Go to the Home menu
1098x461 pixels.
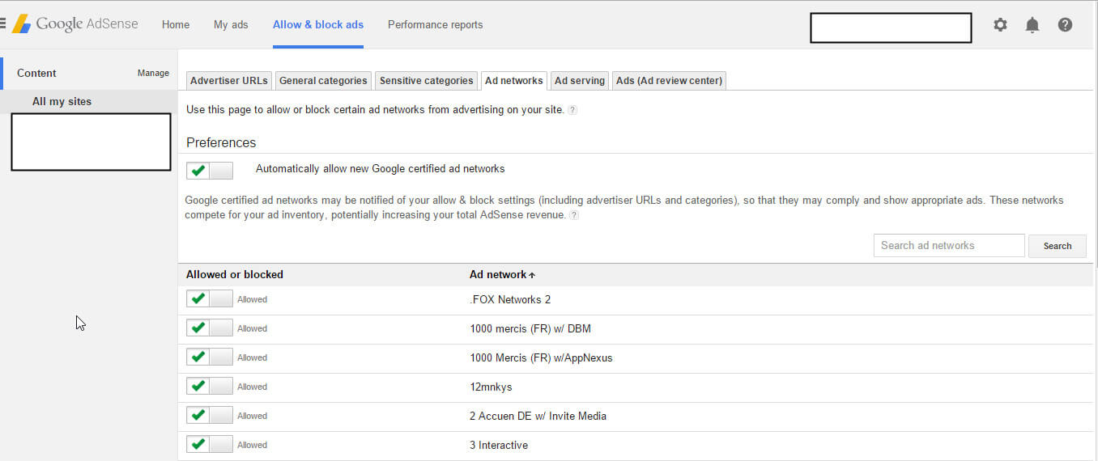[176, 25]
